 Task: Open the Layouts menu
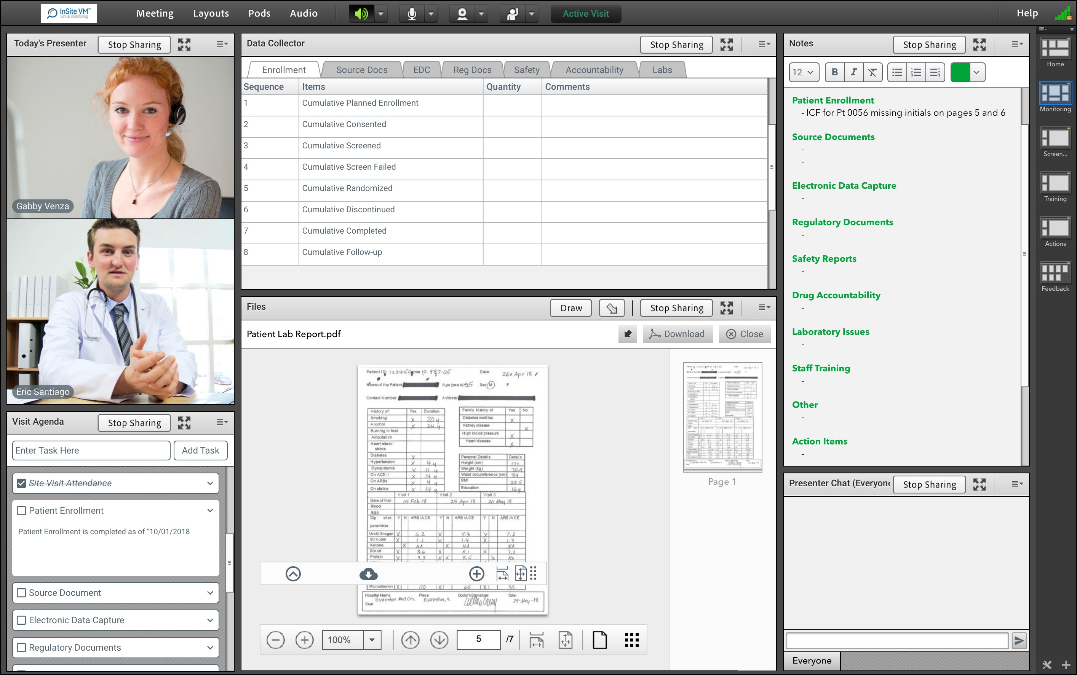point(211,13)
